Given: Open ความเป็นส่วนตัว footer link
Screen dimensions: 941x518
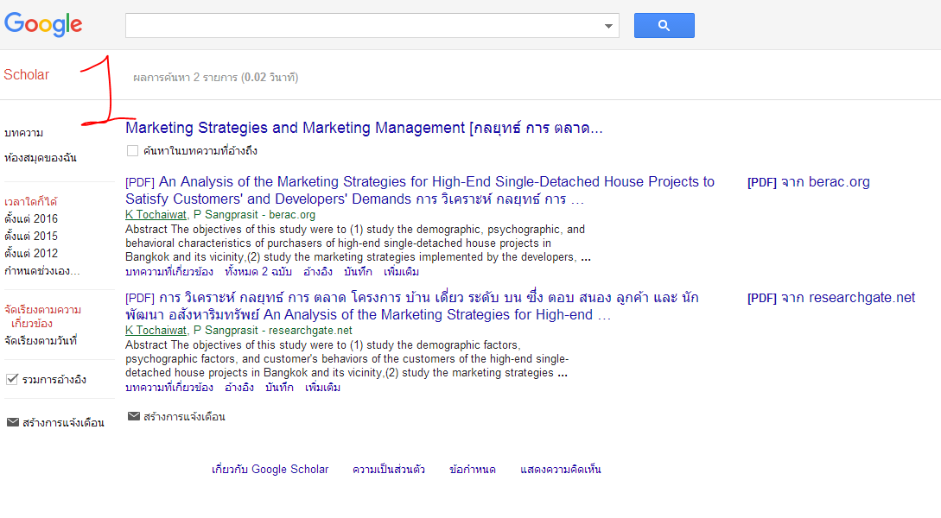Looking at the screenshot, I should [389, 470].
